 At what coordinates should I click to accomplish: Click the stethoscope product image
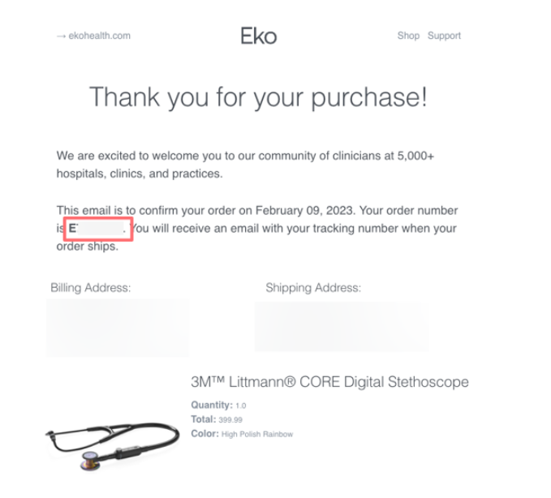pos(113,445)
